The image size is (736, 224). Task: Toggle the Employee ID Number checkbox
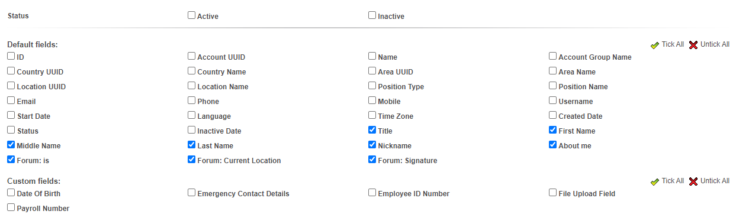tap(372, 193)
